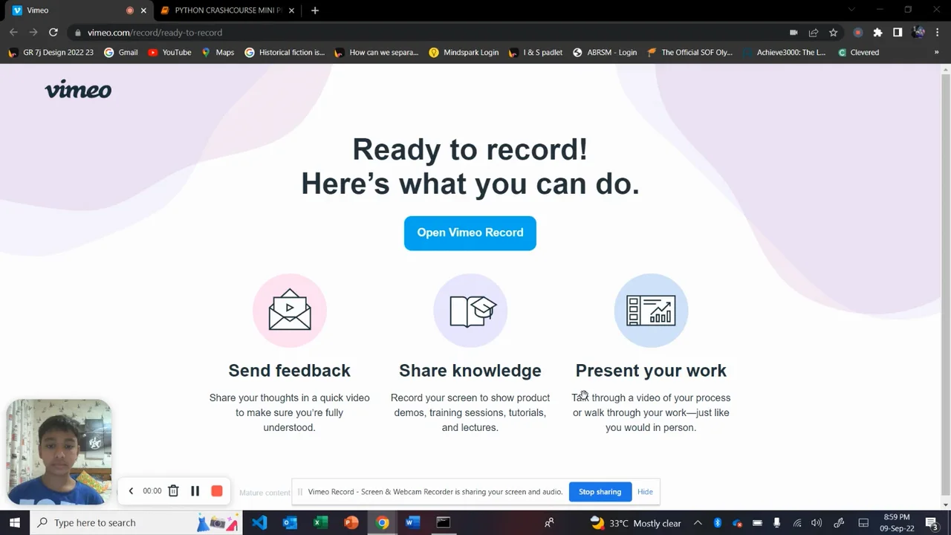Open the Clevered bookmark

[858, 53]
